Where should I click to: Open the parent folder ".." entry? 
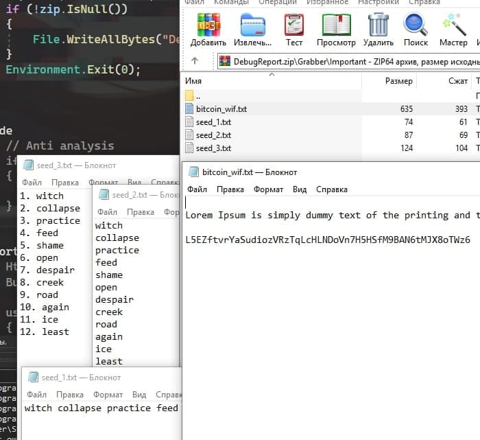pyautogui.click(x=198, y=96)
